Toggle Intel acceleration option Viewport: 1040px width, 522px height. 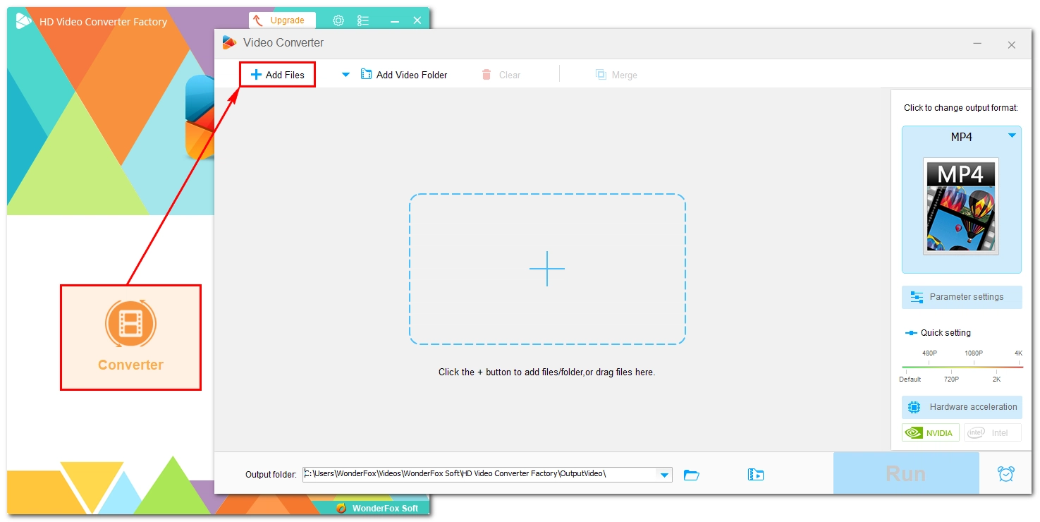tap(992, 432)
